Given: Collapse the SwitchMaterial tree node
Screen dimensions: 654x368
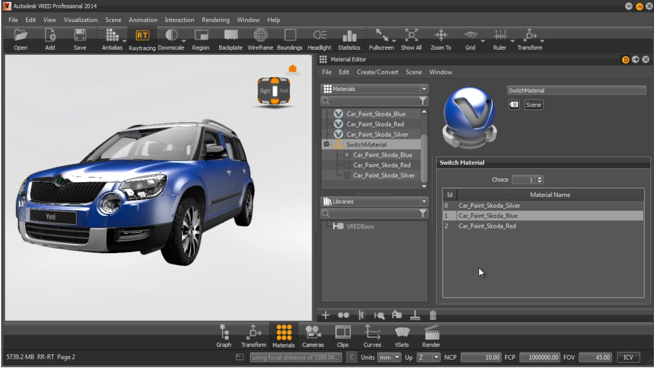Looking at the screenshot, I should pyautogui.click(x=327, y=145).
